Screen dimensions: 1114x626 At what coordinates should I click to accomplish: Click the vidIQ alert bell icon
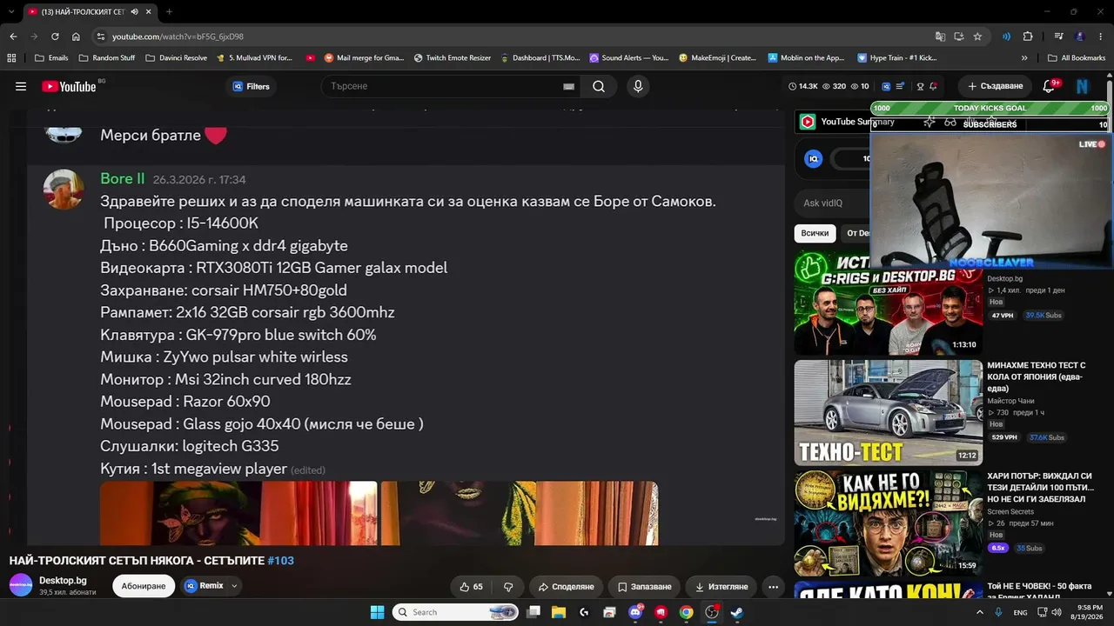pyautogui.click(x=933, y=86)
